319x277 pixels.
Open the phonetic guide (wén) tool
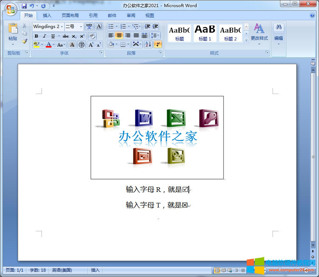[89, 27]
